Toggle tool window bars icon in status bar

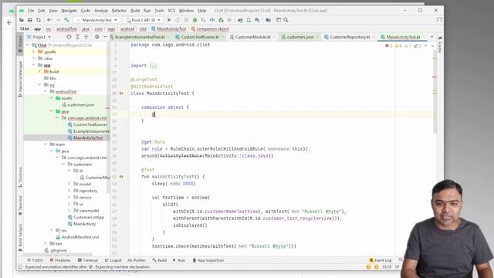click(x=21, y=267)
